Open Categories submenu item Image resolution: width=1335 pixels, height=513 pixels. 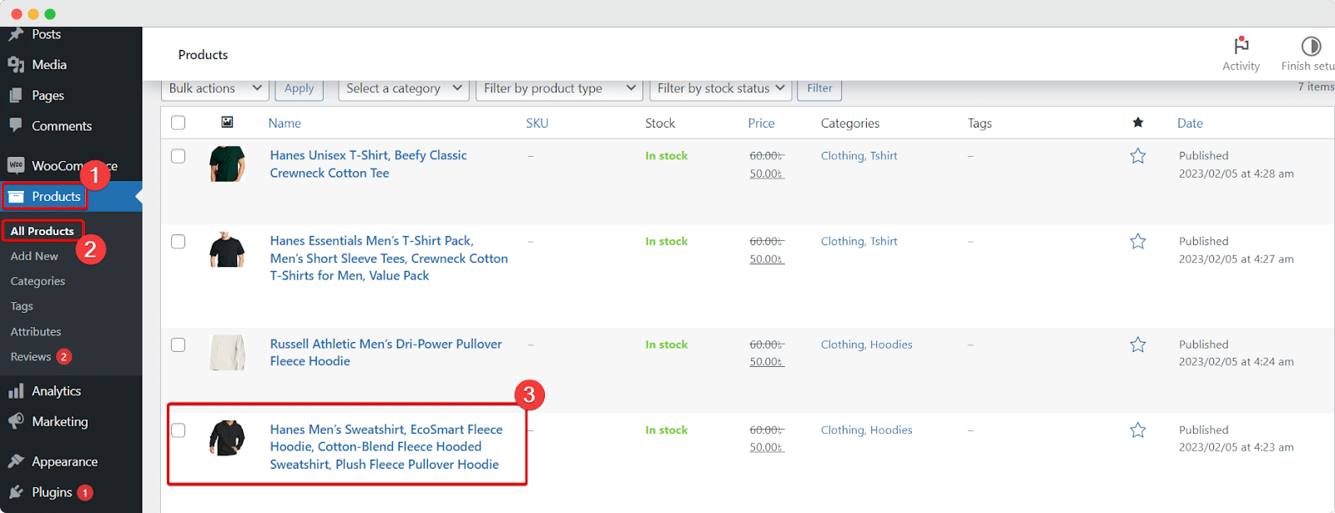38,281
